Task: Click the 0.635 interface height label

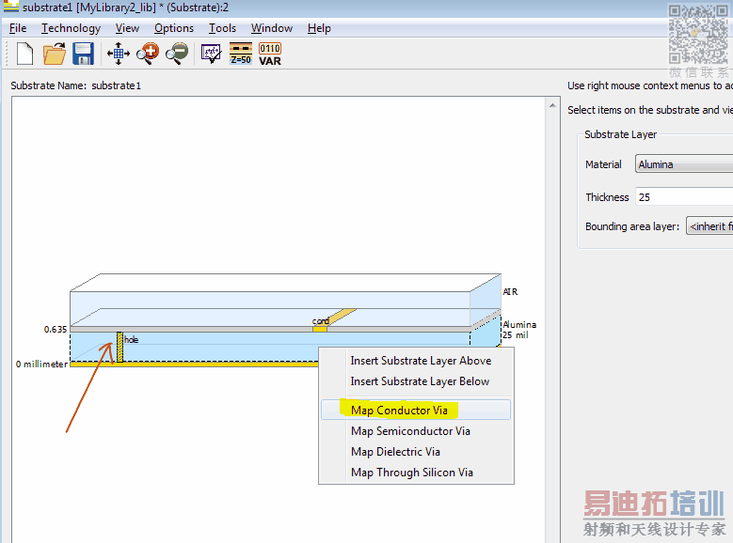Action: click(56, 329)
